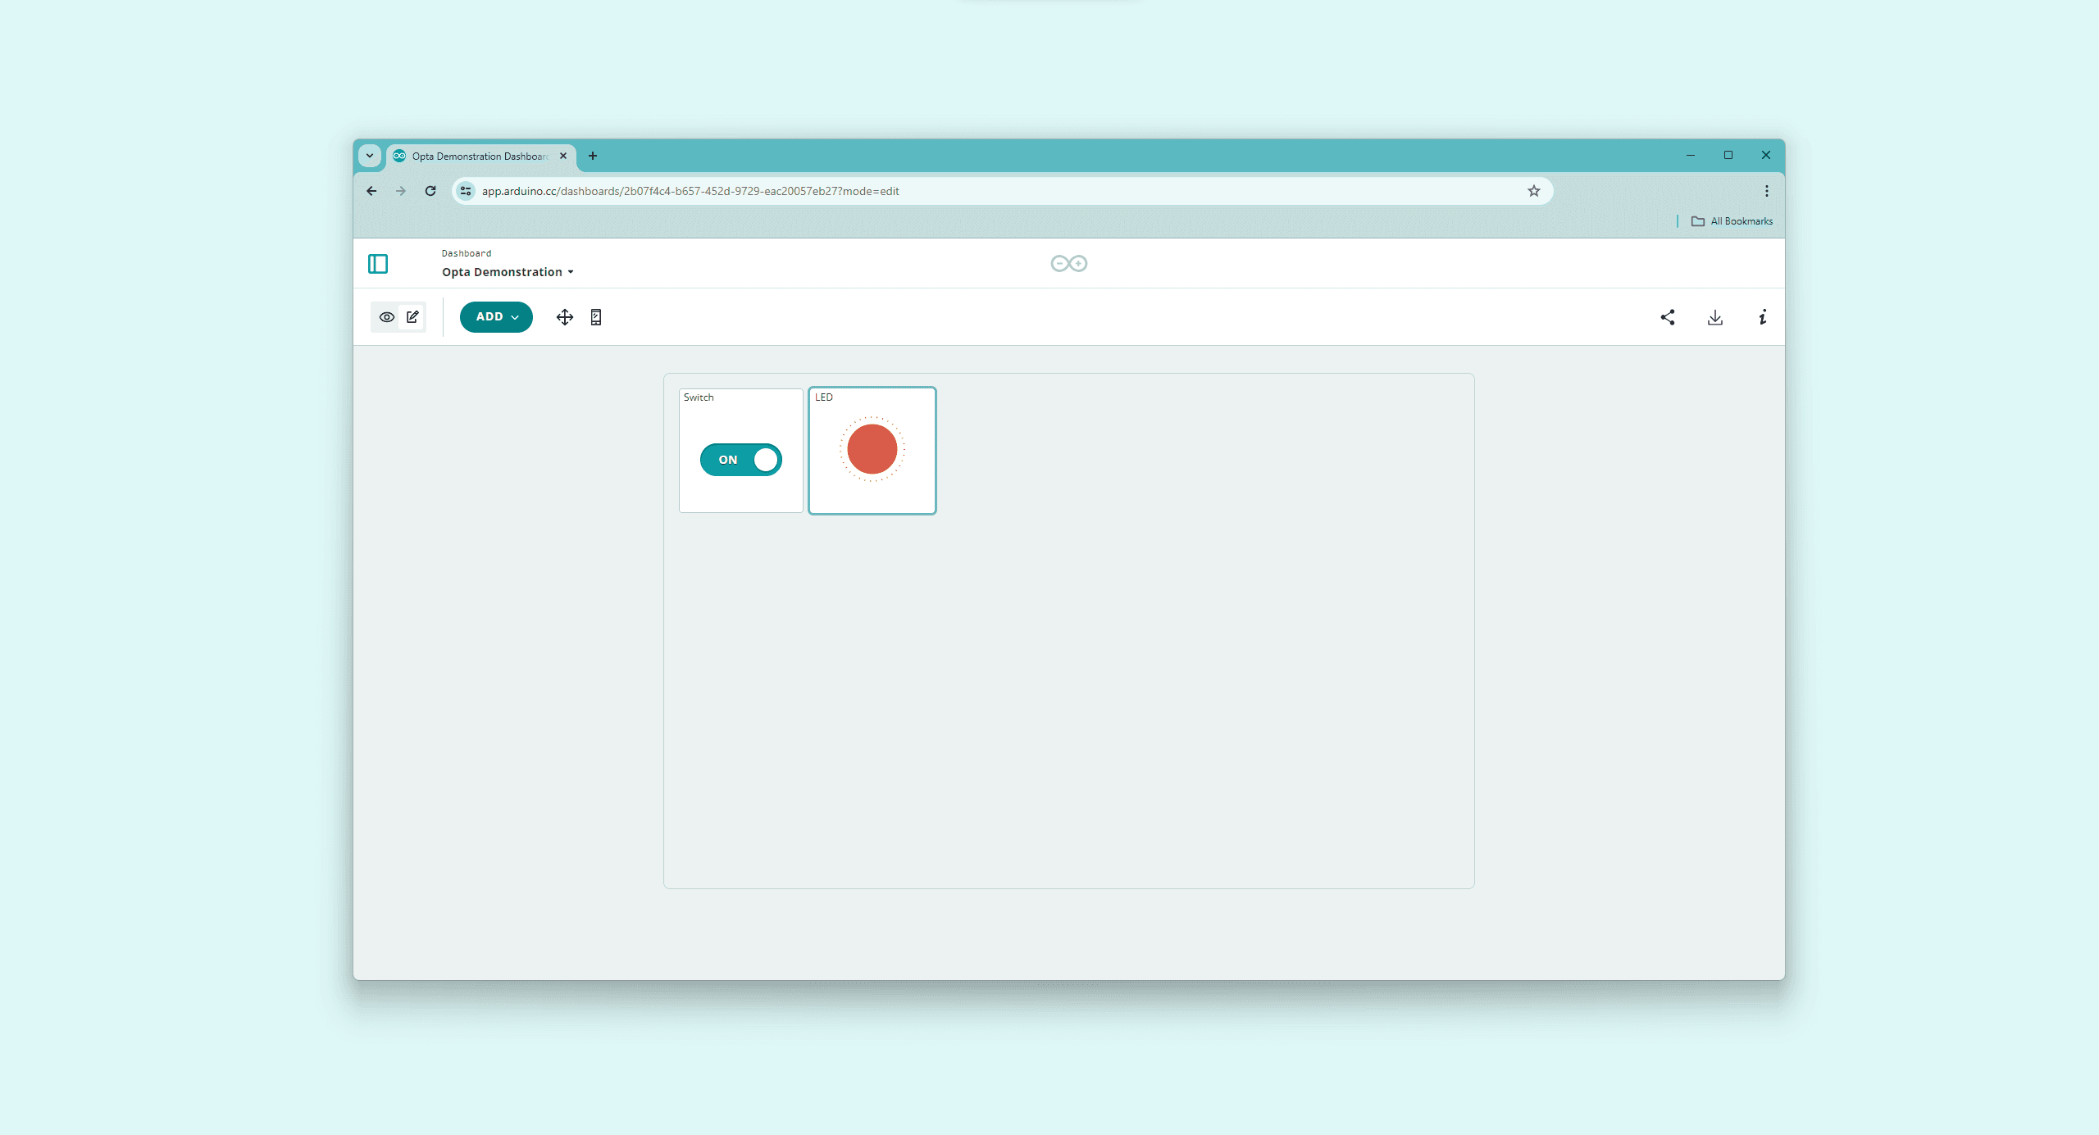
Task: Toggle the sidebar panel icon
Action: click(378, 264)
